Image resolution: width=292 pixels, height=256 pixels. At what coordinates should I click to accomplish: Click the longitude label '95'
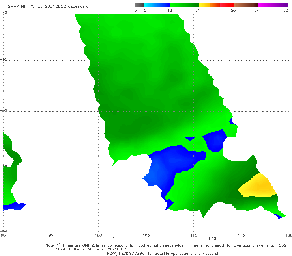[x=51, y=236]
